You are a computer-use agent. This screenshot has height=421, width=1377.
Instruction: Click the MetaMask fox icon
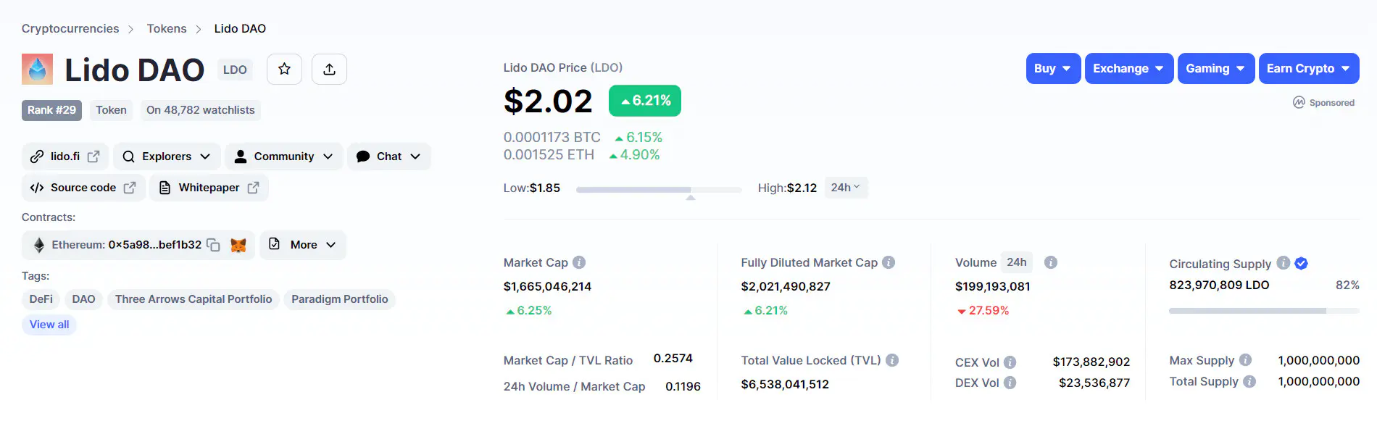[x=238, y=245]
